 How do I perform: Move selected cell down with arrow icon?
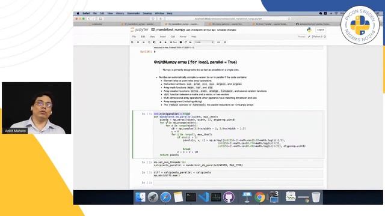(165, 43)
